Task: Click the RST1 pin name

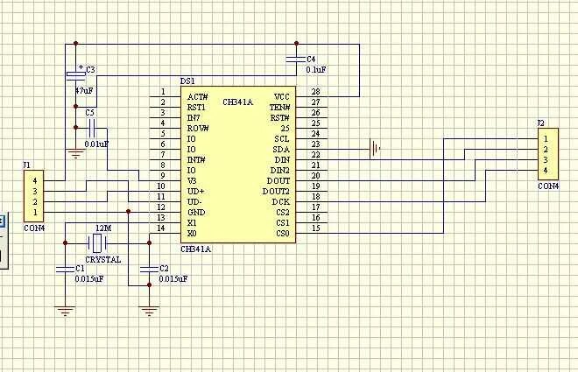Action: point(196,108)
